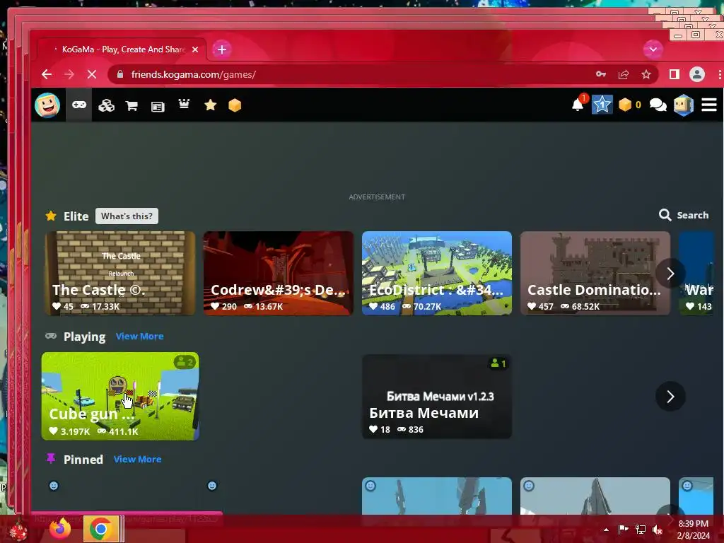724x543 pixels.
Task: Stop loading the page
Action: (91, 74)
